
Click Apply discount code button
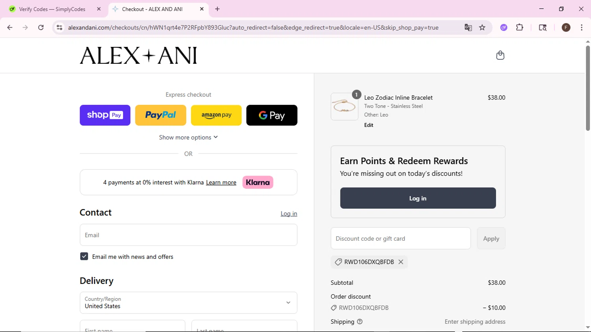point(491,238)
